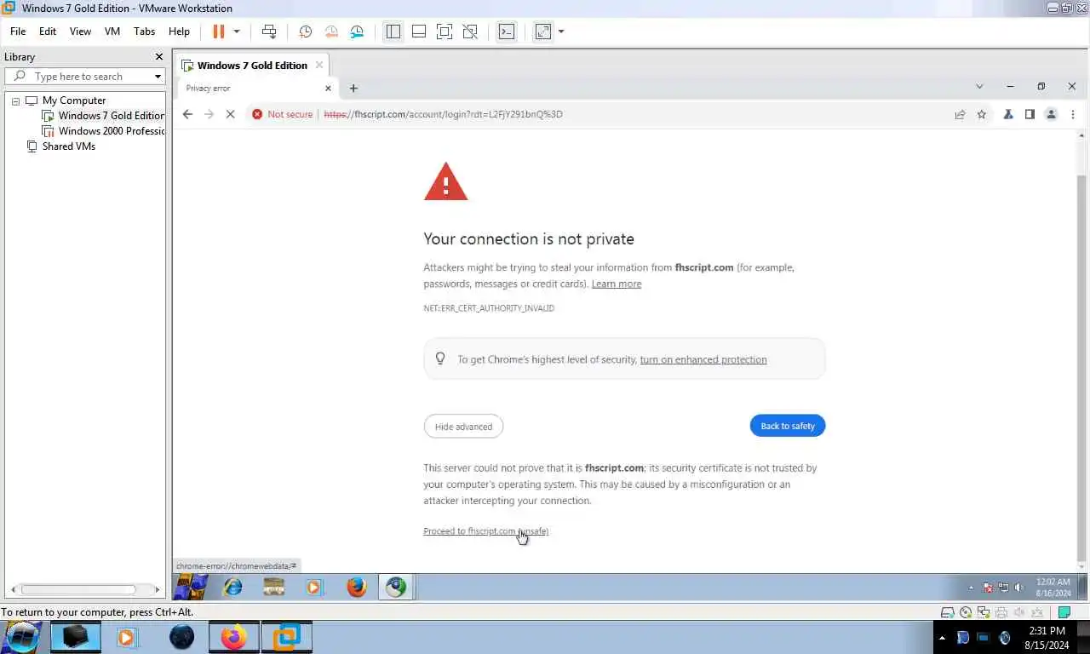The height and width of the screenshot is (654, 1090).
Task: Click VMware Workstation icon in host taskbar
Action: click(286, 637)
